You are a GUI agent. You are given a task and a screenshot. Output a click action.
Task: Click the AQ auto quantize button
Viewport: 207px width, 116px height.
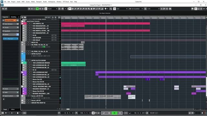[25, 113]
